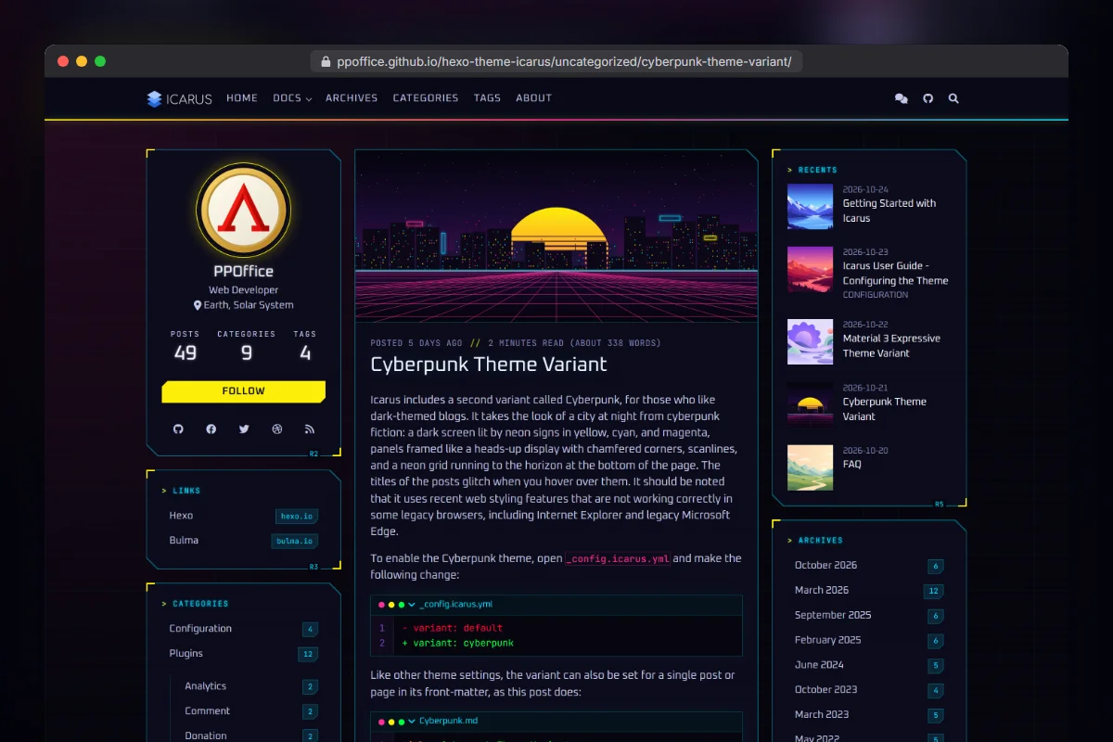Open site search via the magnifier icon
This screenshot has height=742, width=1113.
tap(953, 98)
